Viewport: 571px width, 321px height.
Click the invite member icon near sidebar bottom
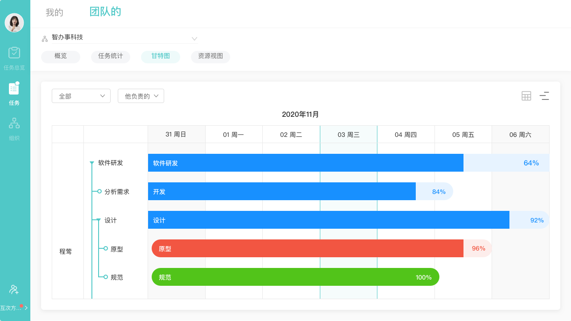click(15, 290)
